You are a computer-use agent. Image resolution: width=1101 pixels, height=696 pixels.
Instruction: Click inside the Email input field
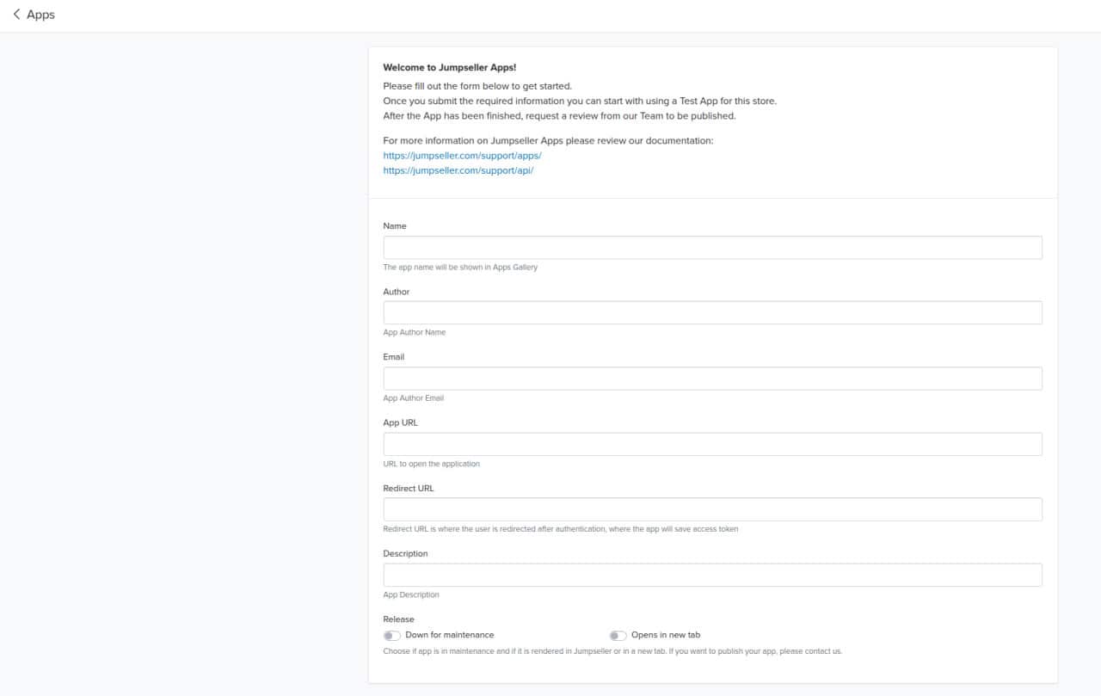[x=712, y=378]
